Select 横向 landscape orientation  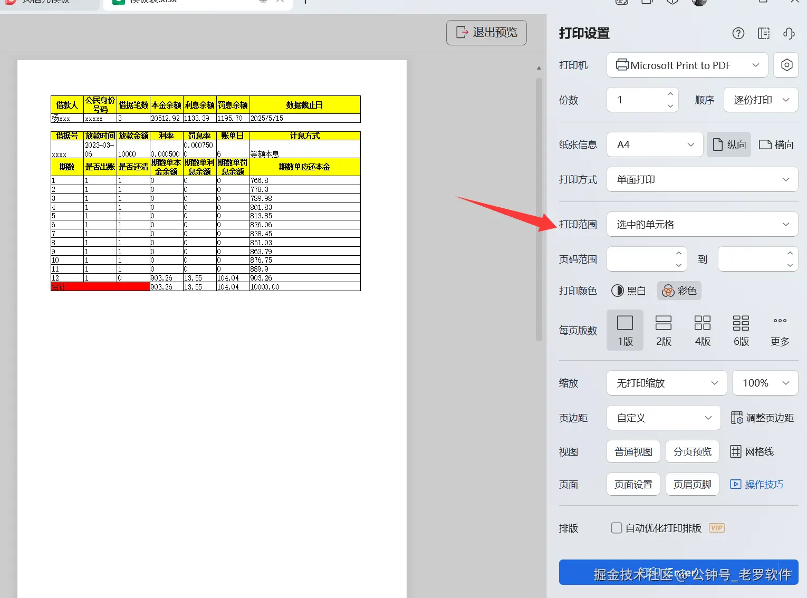776,144
